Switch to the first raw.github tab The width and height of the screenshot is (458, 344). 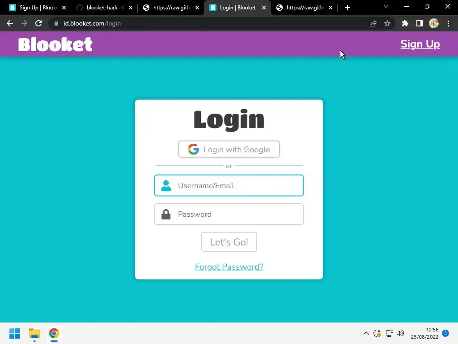point(171,8)
